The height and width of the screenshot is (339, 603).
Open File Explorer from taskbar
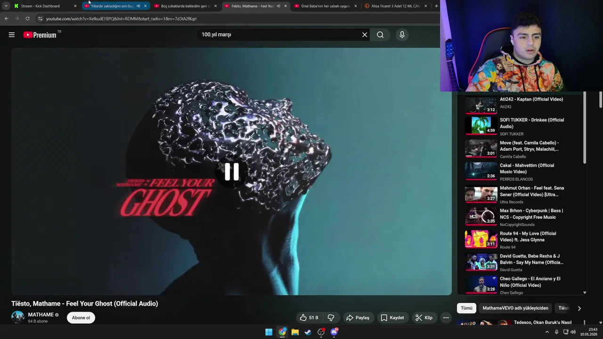[x=295, y=332]
